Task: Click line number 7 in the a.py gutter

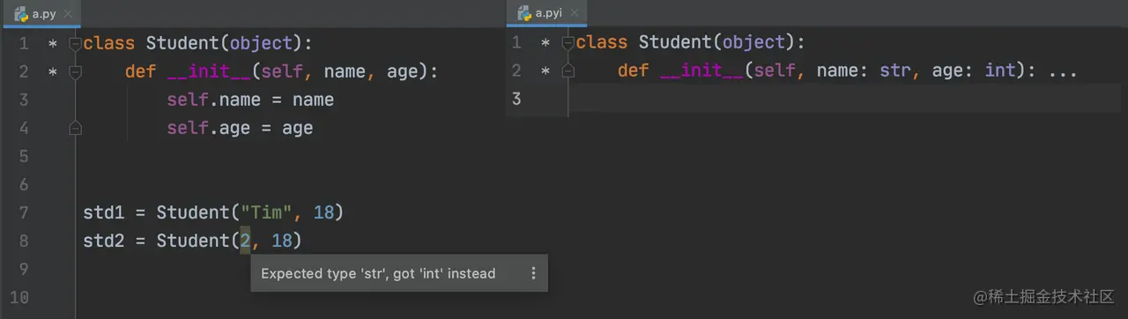Action: [x=23, y=212]
